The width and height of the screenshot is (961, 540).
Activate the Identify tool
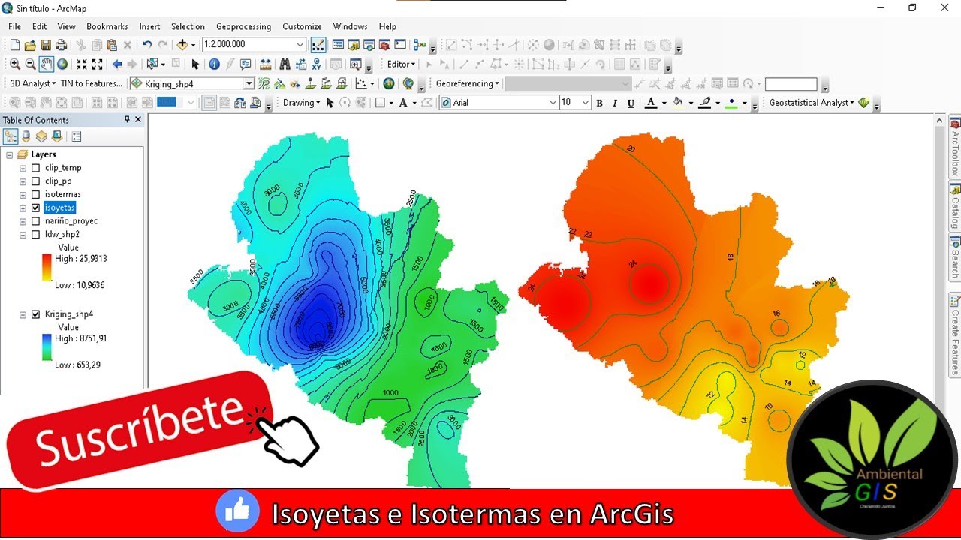[x=214, y=64]
